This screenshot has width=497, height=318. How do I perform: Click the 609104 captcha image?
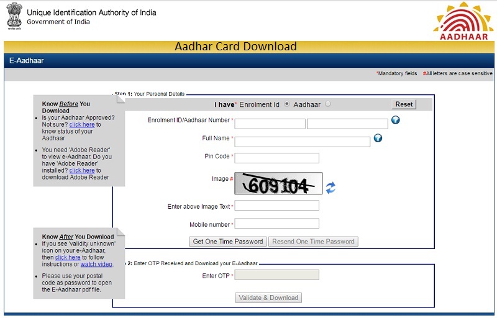click(278, 183)
